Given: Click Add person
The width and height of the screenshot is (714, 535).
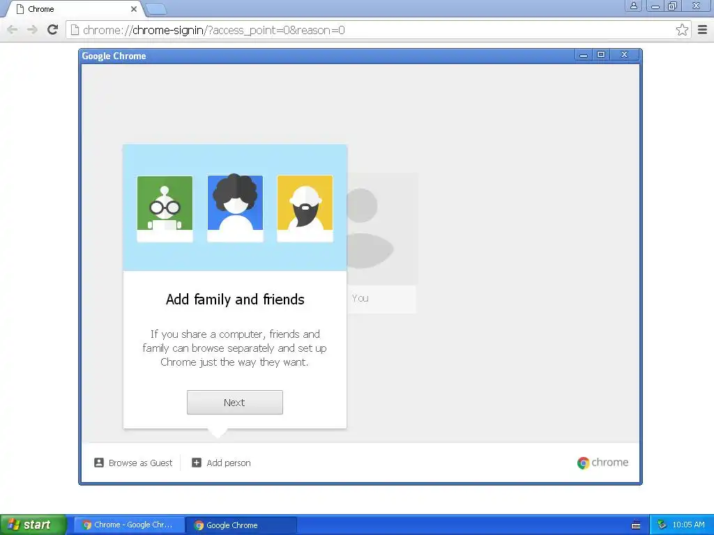Looking at the screenshot, I should coord(221,463).
